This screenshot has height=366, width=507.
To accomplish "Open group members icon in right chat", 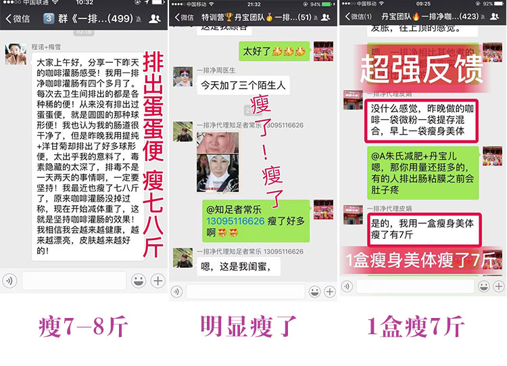I will click(x=494, y=16).
